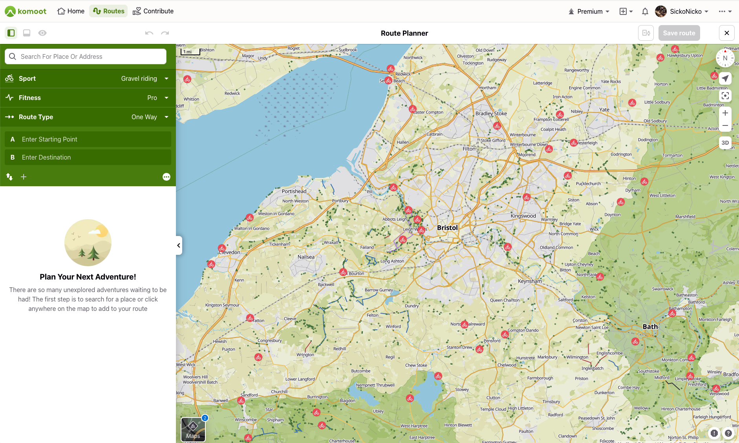Click the Yate town label
This screenshot has height=443, width=739.
click(604, 109)
